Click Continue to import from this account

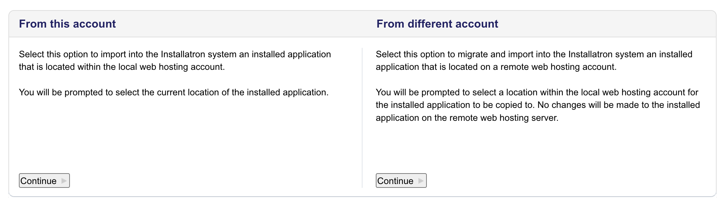coord(44,181)
